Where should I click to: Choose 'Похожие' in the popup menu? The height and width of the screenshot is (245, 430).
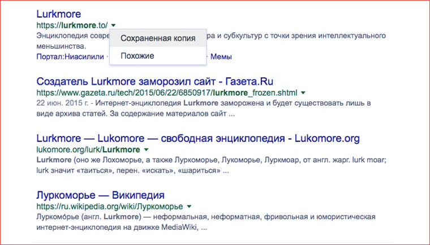point(137,56)
